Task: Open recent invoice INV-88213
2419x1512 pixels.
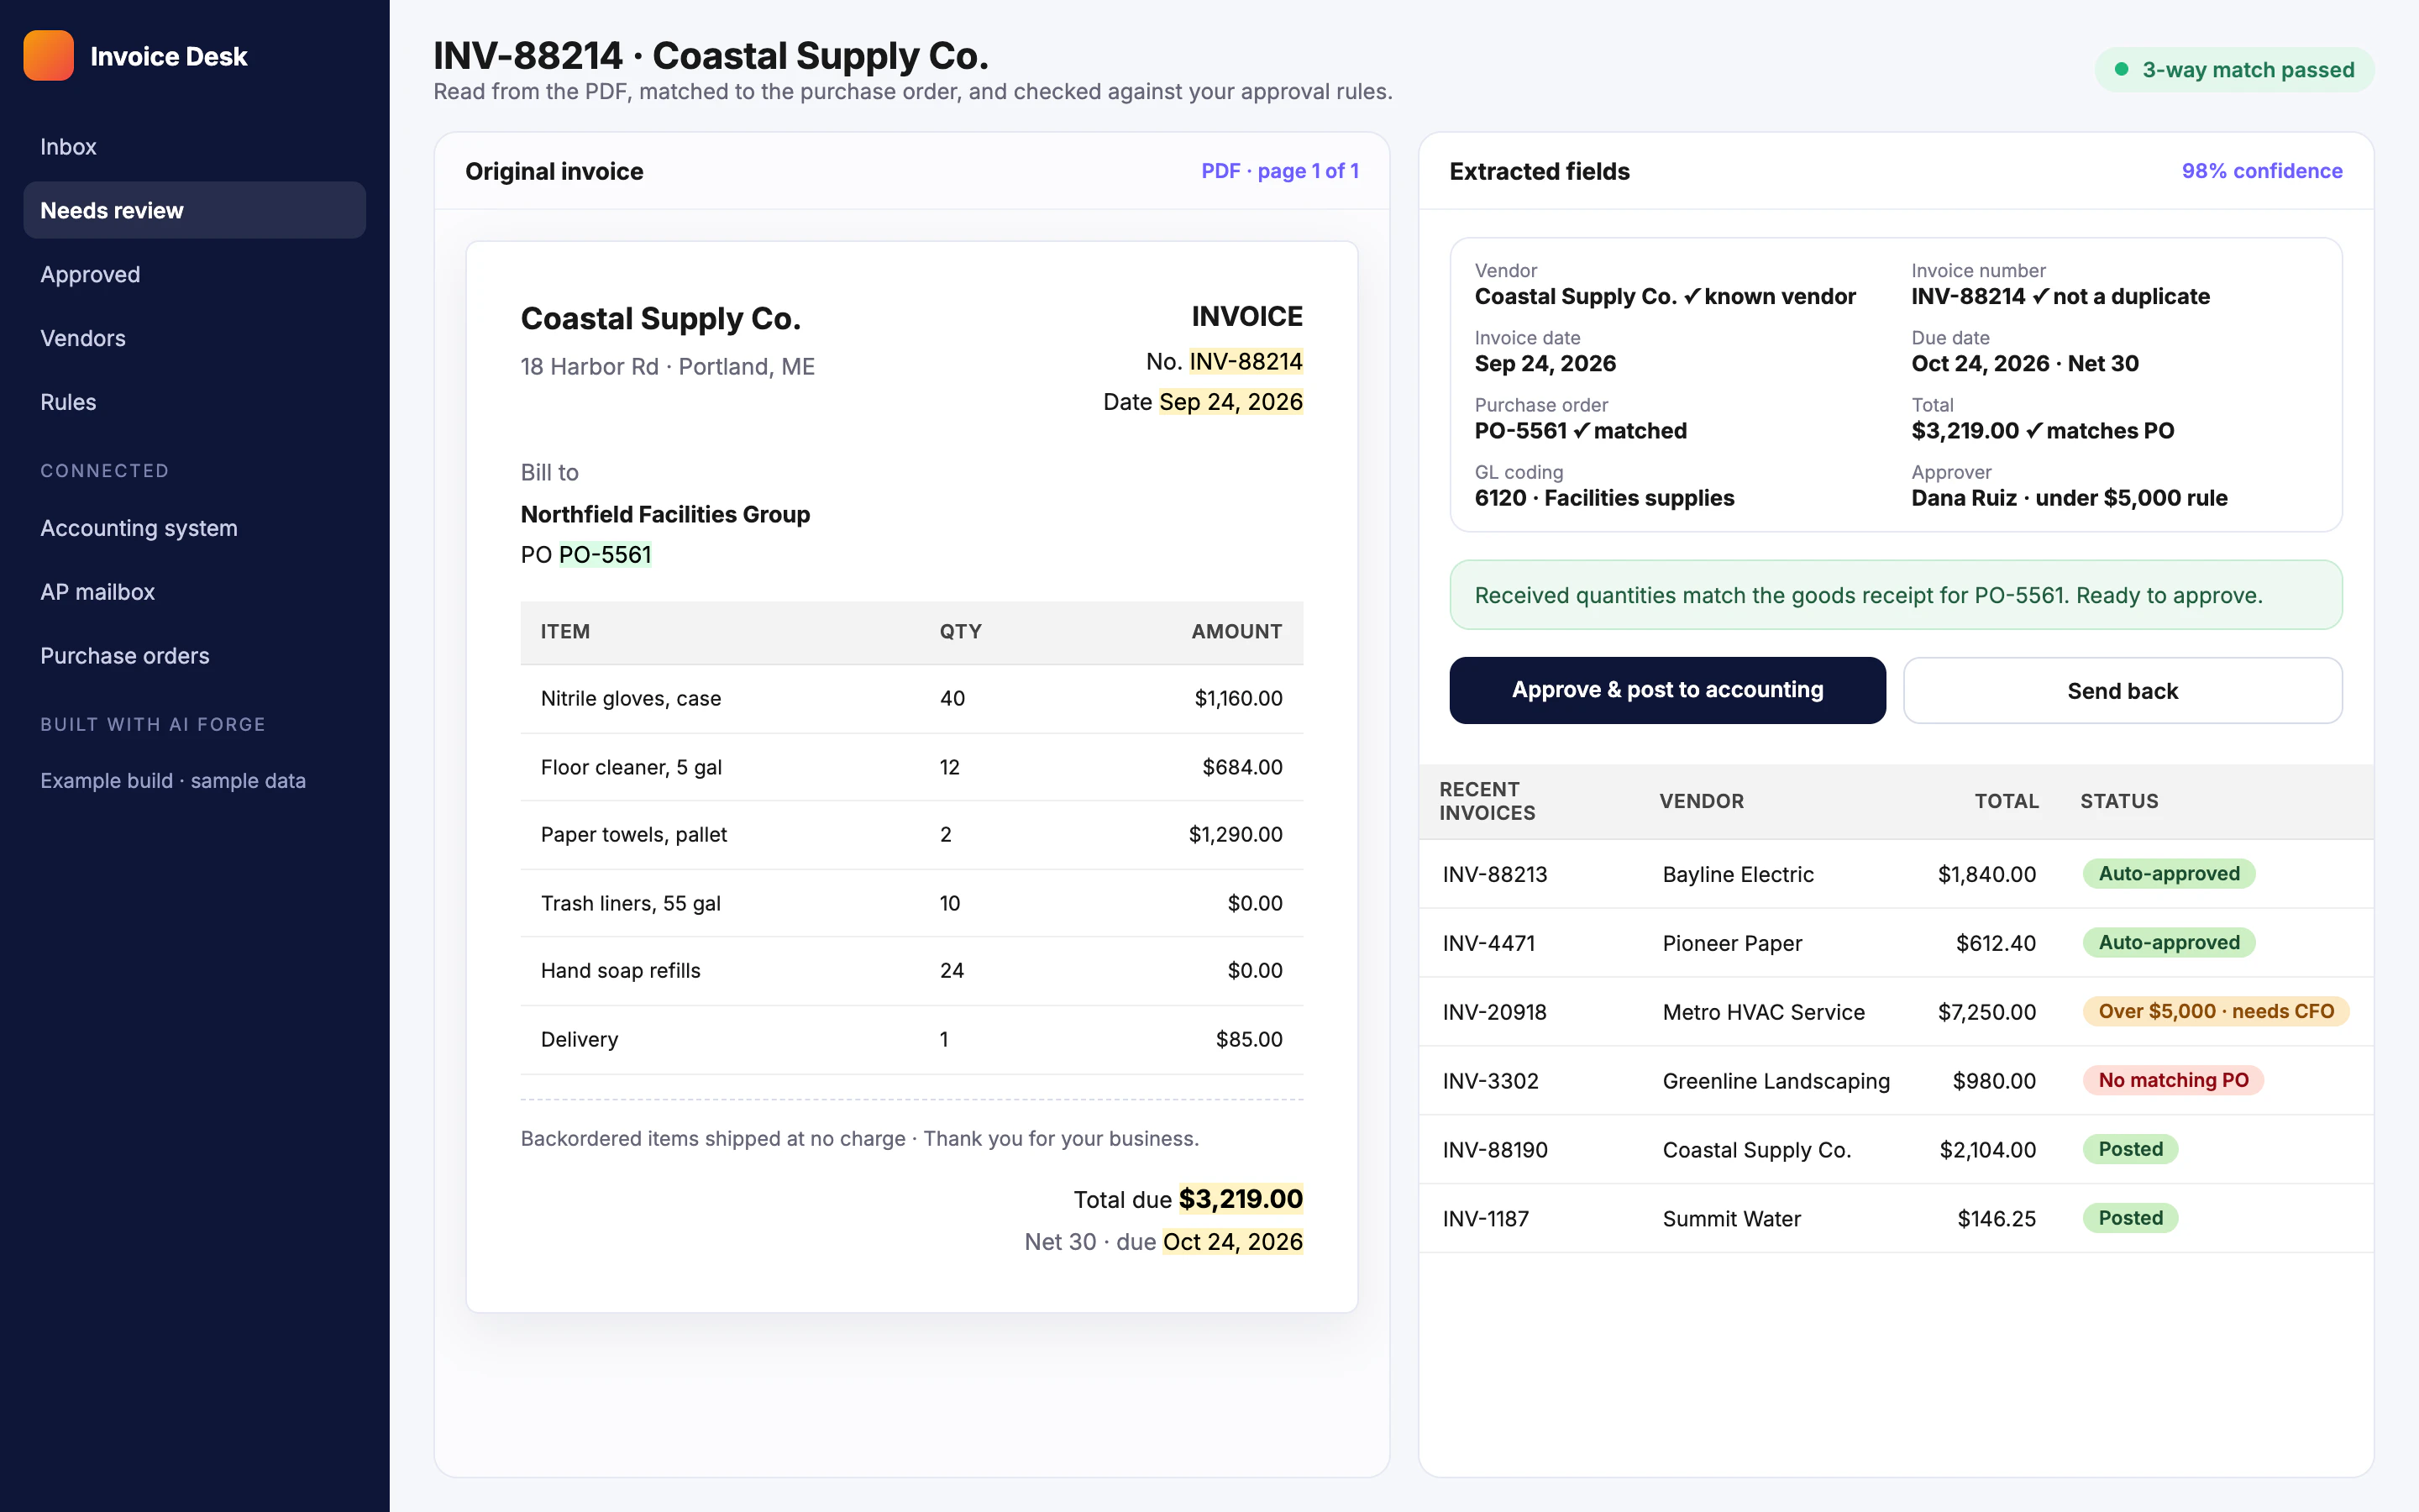Action: tap(1897, 874)
